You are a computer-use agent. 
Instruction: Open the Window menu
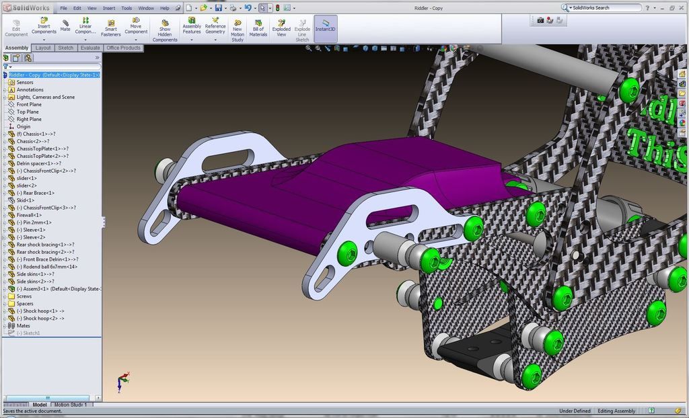click(x=146, y=8)
